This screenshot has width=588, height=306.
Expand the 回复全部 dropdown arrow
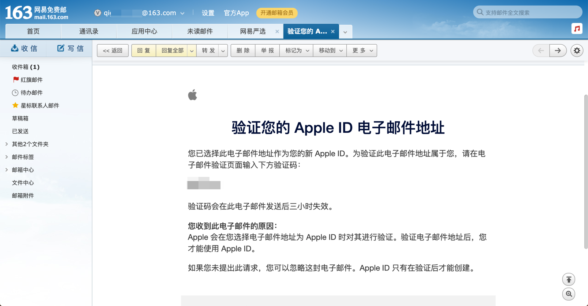[x=192, y=51]
